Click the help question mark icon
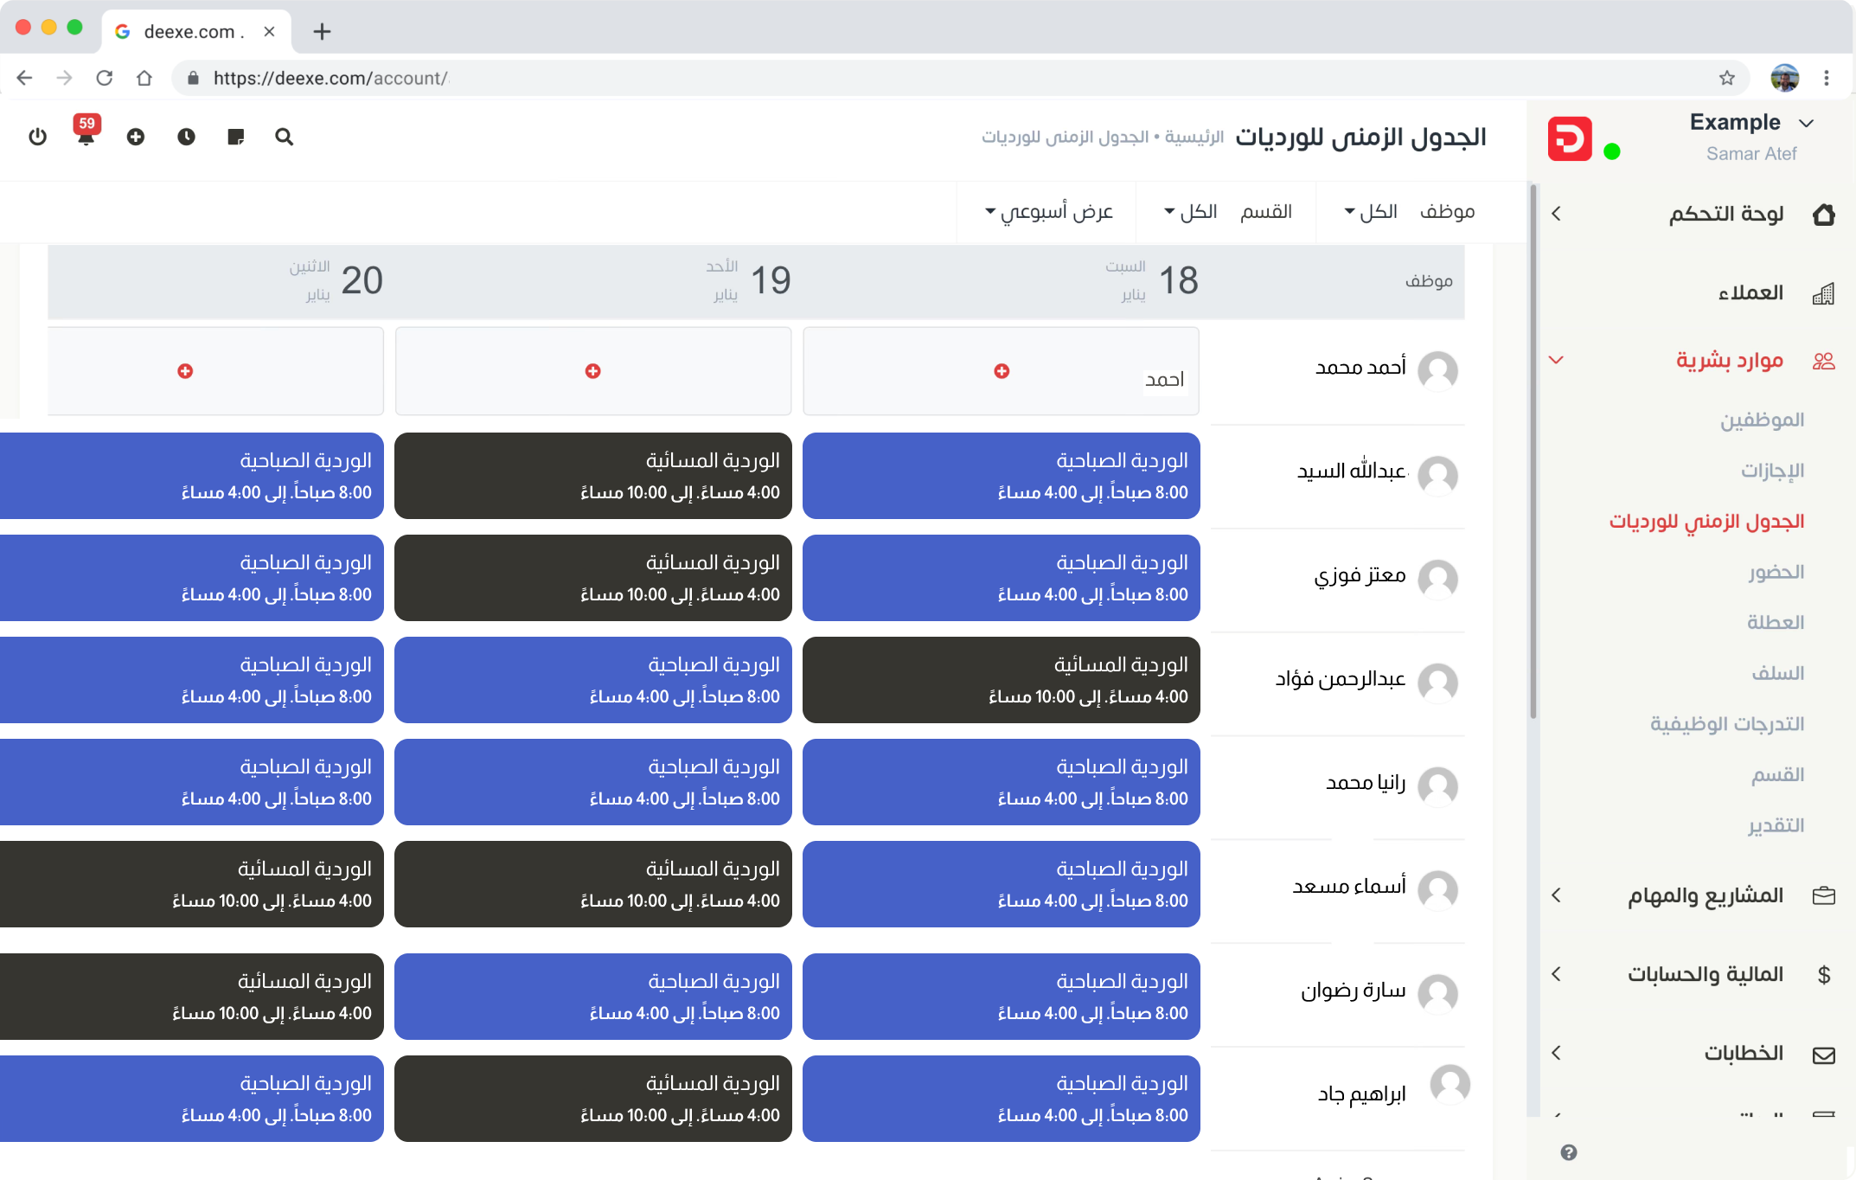This screenshot has width=1856, height=1180. pos(1569,1152)
